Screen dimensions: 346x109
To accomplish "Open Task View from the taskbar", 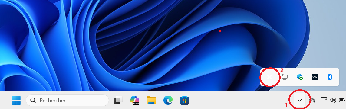I will tap(118, 101).
